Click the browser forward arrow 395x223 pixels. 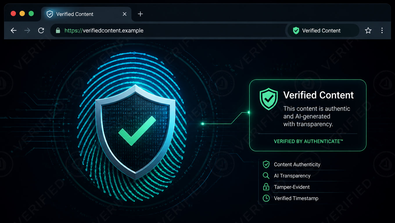27,30
